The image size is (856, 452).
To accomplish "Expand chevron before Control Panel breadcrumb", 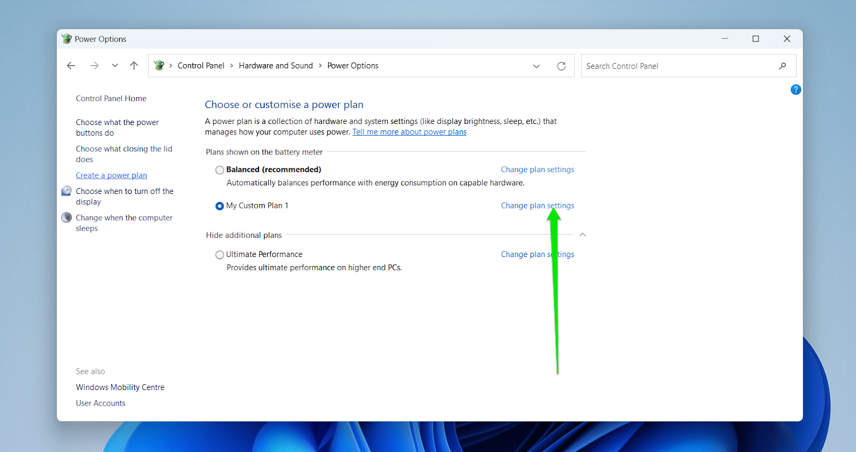I will coord(171,66).
